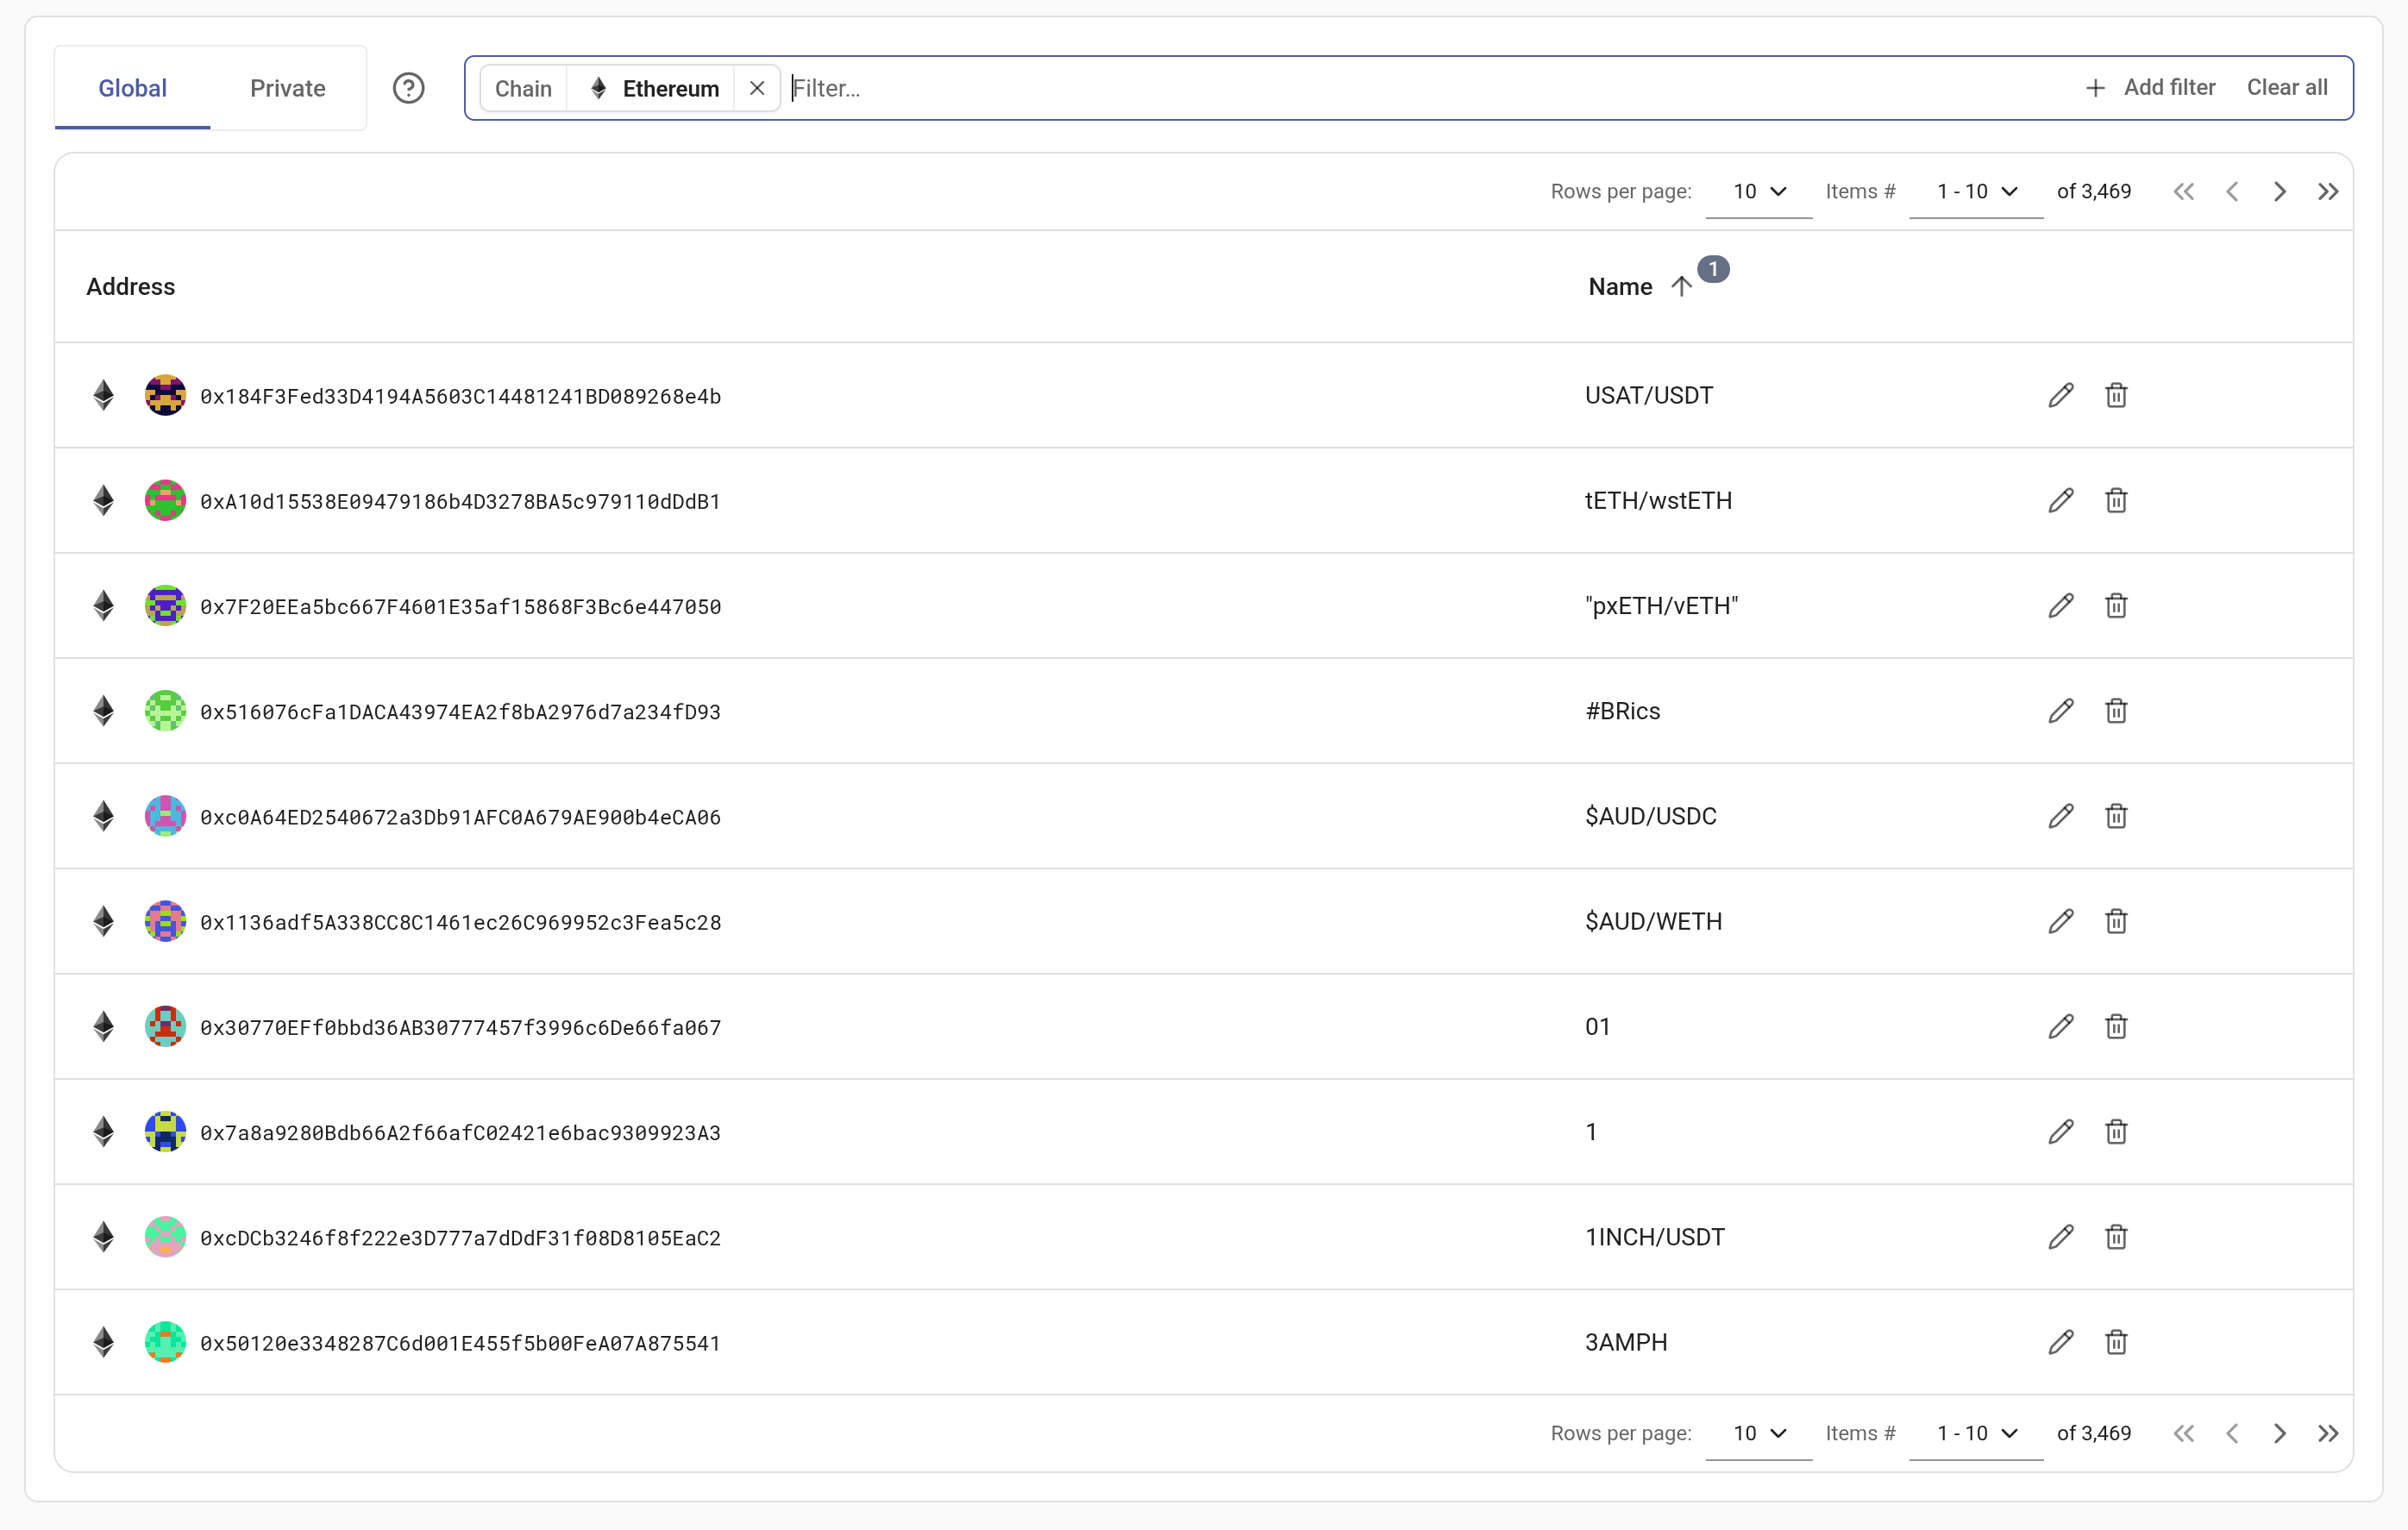The image size is (2408, 1530).
Task: Go to previous page in bottom pagination
Action: coord(2231,1433)
